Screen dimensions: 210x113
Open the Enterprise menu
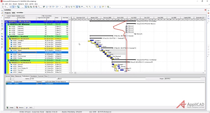[x=21, y=4]
